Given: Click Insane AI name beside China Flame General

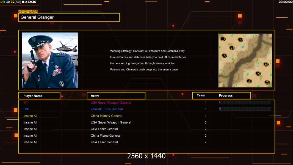Looking at the screenshot, I should (x=30, y=136).
